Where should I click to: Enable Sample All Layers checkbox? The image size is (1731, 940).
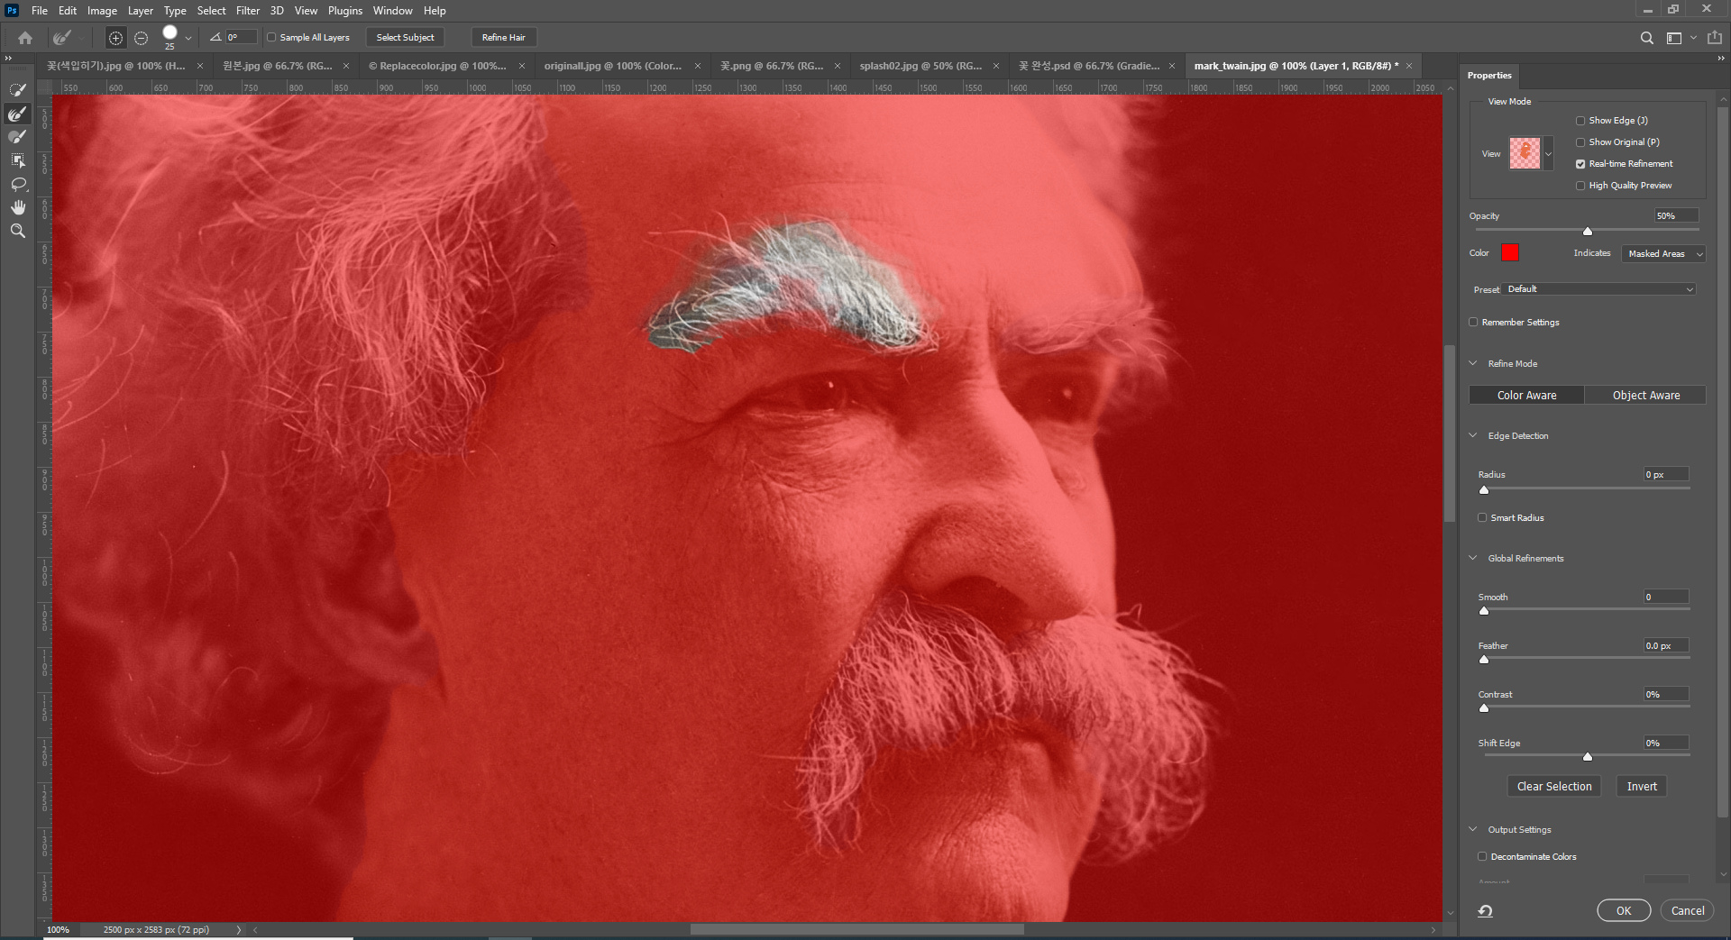click(271, 38)
